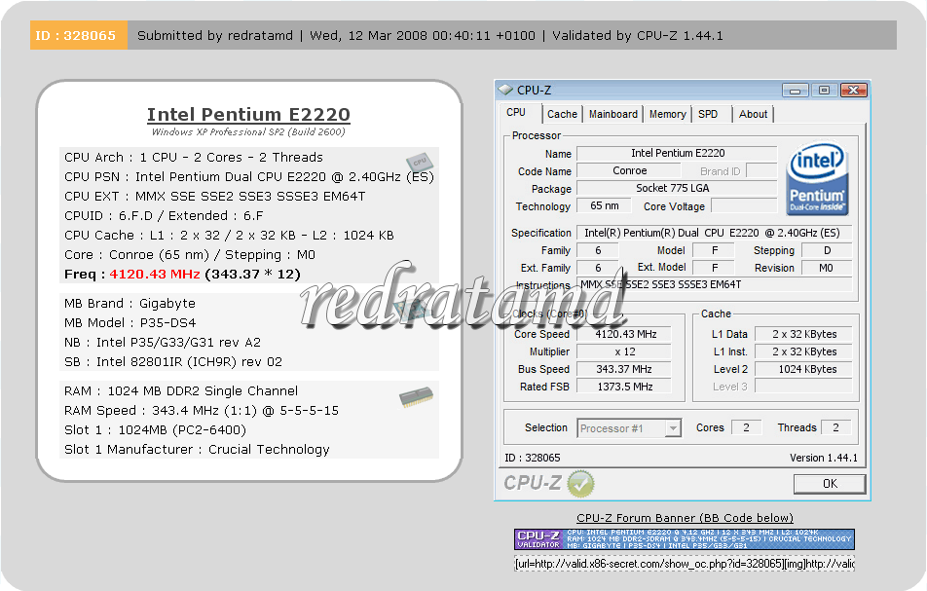Click the CPU Cache L1 L2 line
The height and width of the screenshot is (591, 927).
229,236
